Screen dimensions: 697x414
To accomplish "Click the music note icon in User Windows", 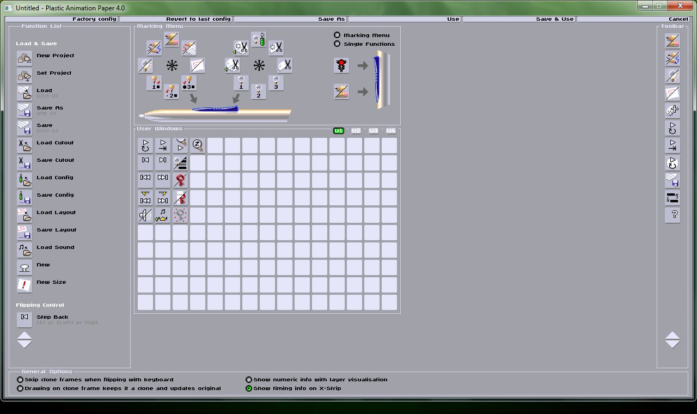I will click(x=163, y=215).
